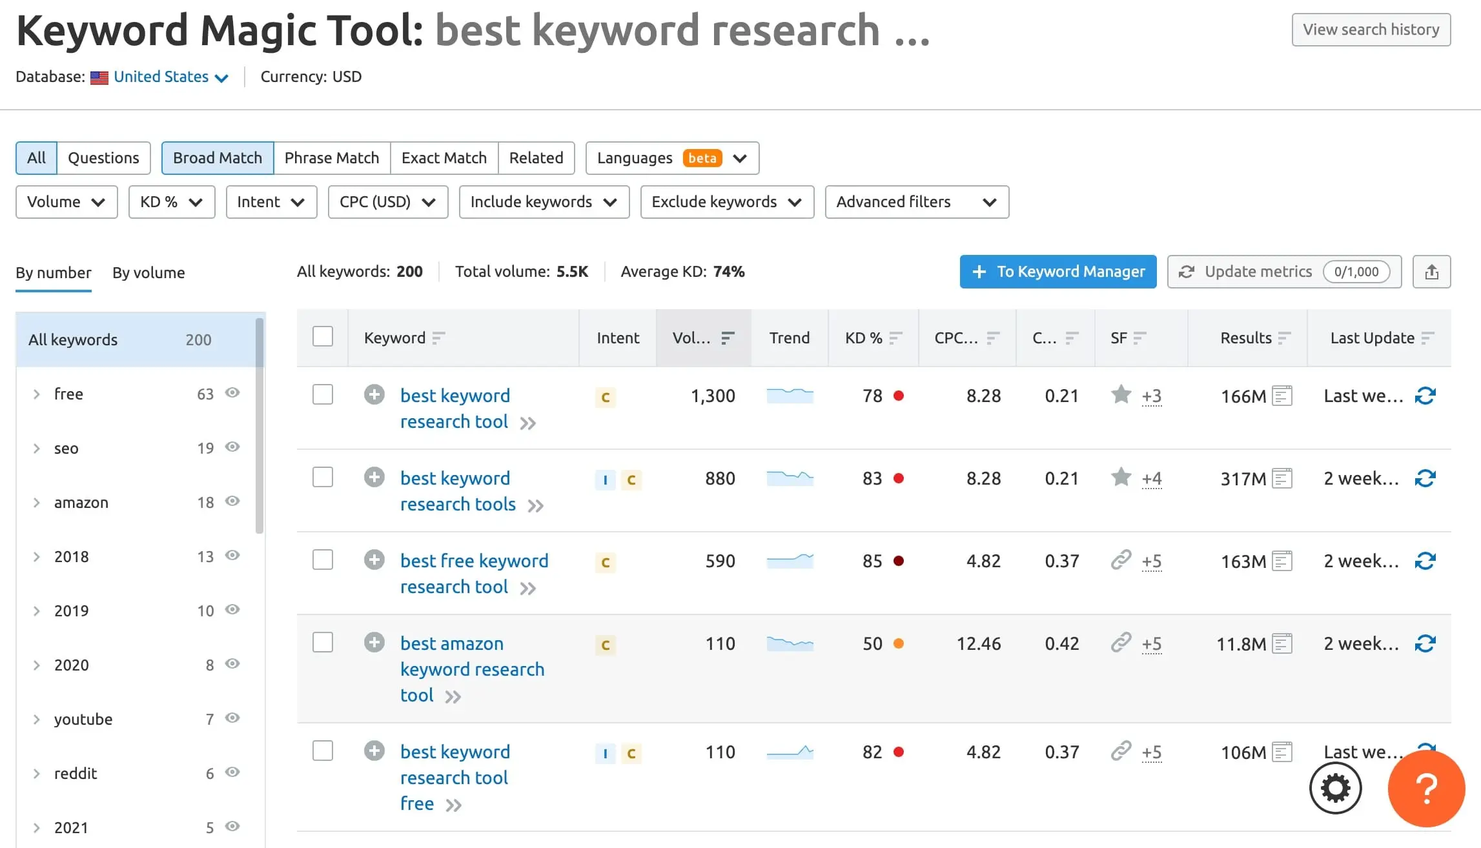Switch to the By volume tab
Screen dimensions: 1481x848
coord(148,273)
